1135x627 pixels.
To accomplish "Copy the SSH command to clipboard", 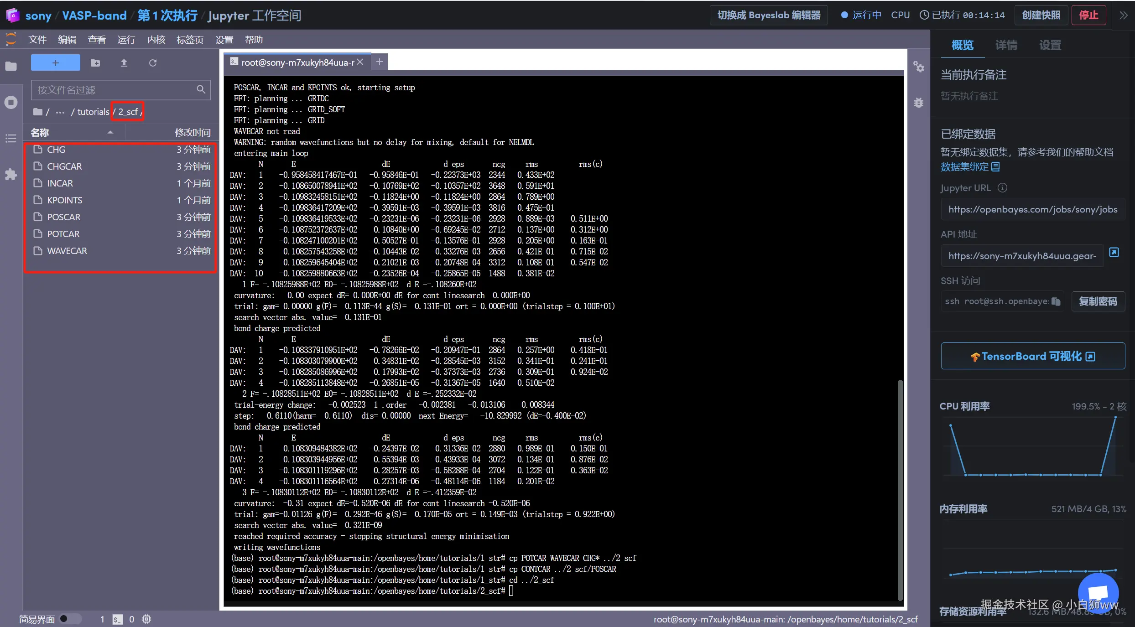I will pyautogui.click(x=1056, y=301).
